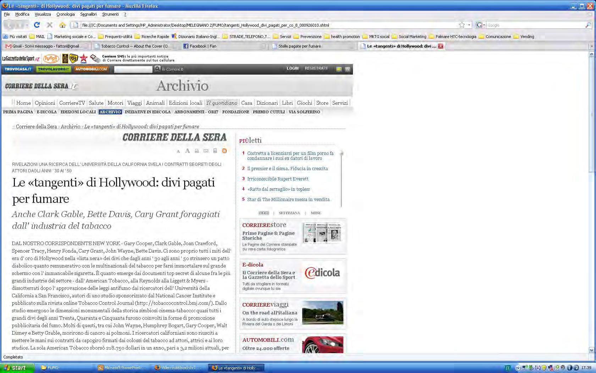Open the CORRIEREviaggi car thumbnail
596x373 pixels.
pyautogui.click(x=322, y=313)
